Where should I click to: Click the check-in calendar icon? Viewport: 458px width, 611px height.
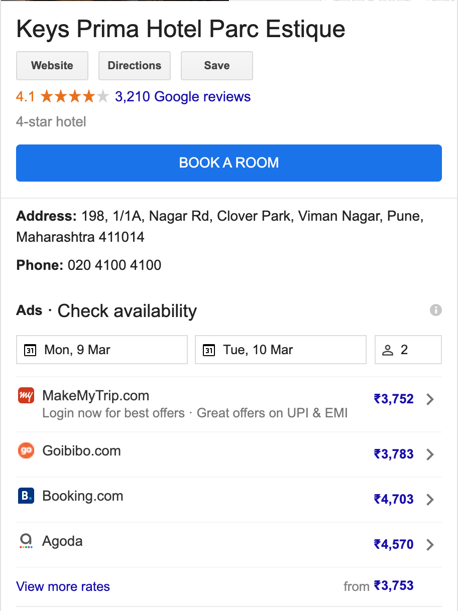[x=30, y=350]
